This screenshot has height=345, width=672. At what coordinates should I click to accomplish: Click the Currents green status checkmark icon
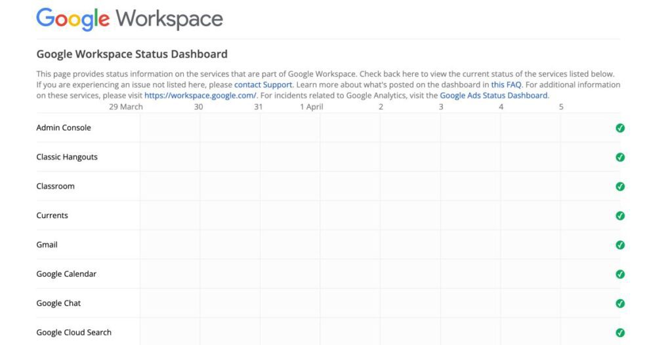[x=620, y=215]
